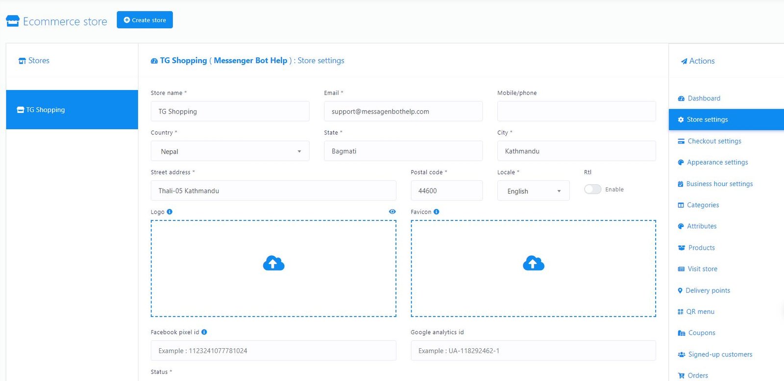Toggle the Rtl Enable switch
The height and width of the screenshot is (381, 784).
[x=592, y=189]
